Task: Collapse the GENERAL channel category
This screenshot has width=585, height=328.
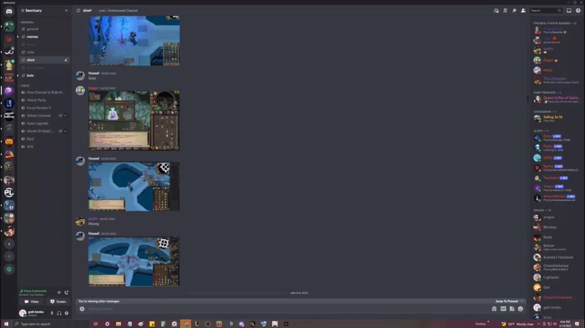Action: 27,22
